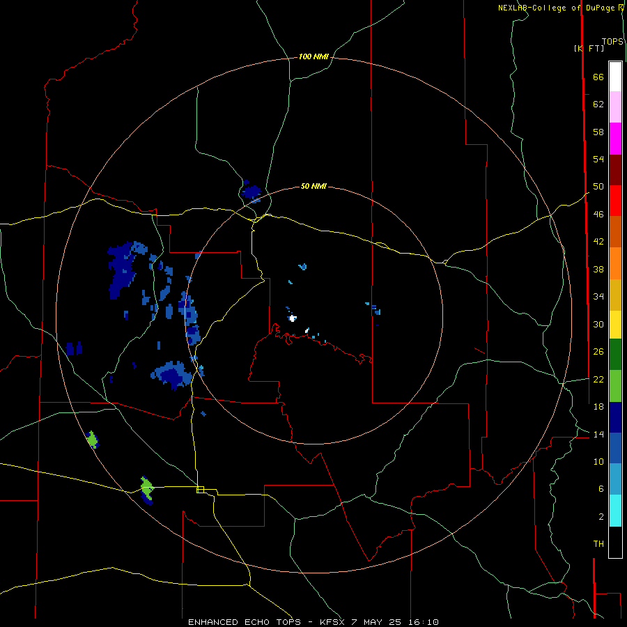627x627 pixels.
Task: Click the white swatch in the tops legend
Action: tap(615, 77)
